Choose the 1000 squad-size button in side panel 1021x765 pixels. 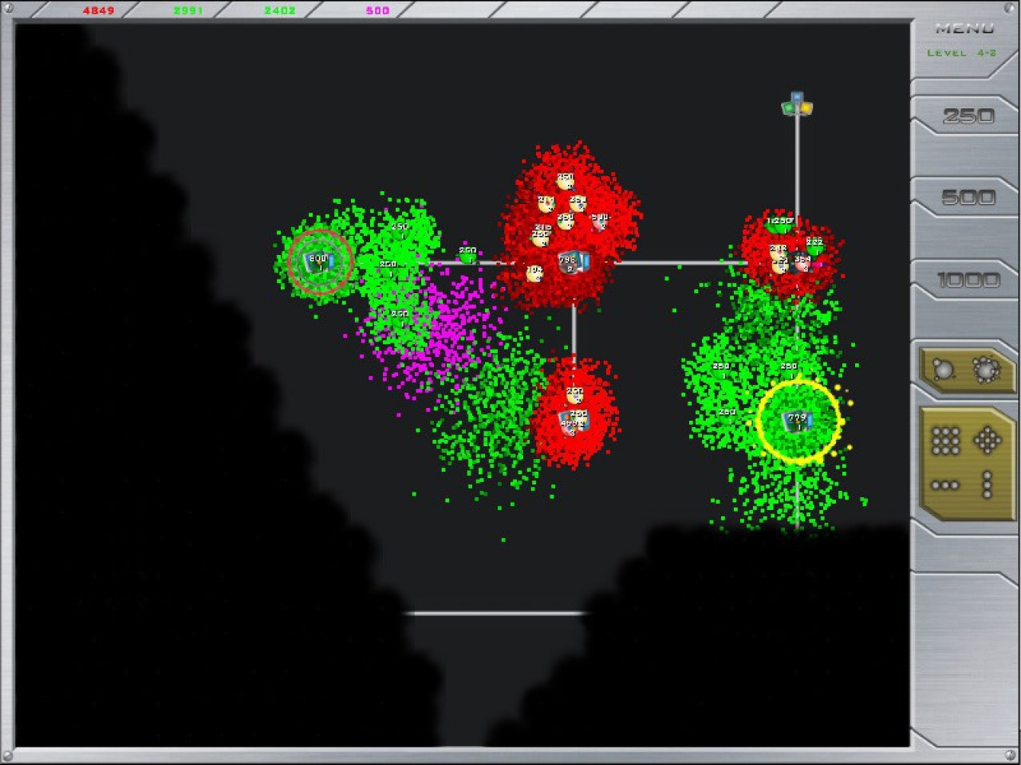(x=968, y=280)
